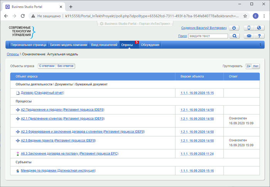Set grouping toggle to 'Да'
Viewport: 270px width, 187px height.
(x=248, y=66)
